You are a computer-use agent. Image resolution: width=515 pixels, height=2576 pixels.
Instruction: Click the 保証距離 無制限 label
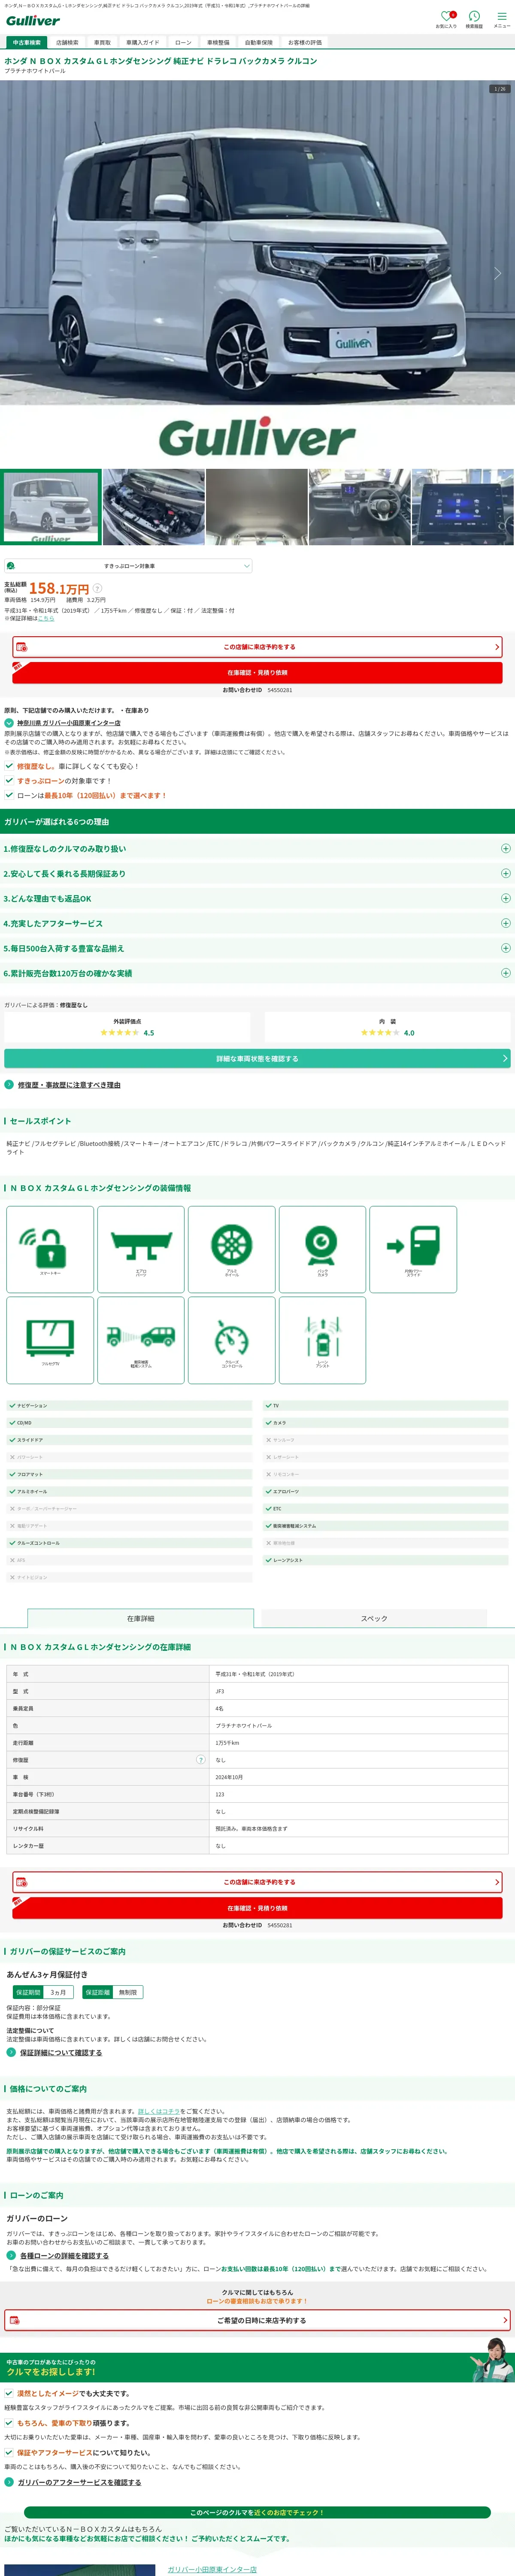tap(113, 1992)
